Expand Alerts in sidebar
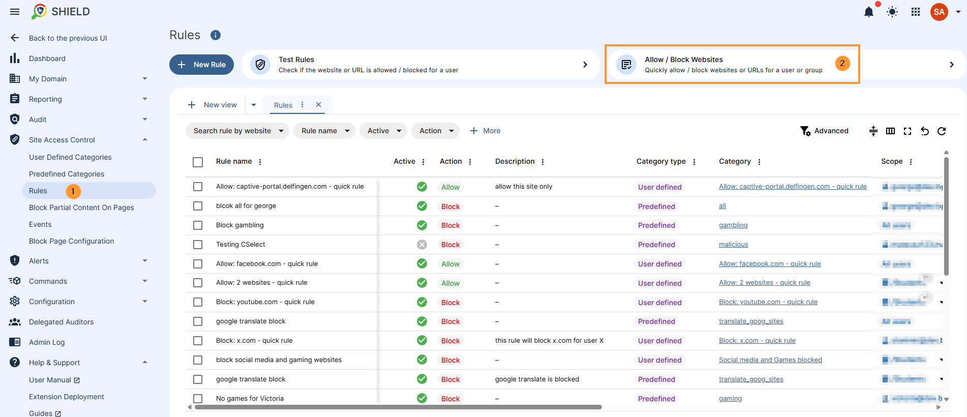This screenshot has height=417, width=967. pyautogui.click(x=145, y=260)
